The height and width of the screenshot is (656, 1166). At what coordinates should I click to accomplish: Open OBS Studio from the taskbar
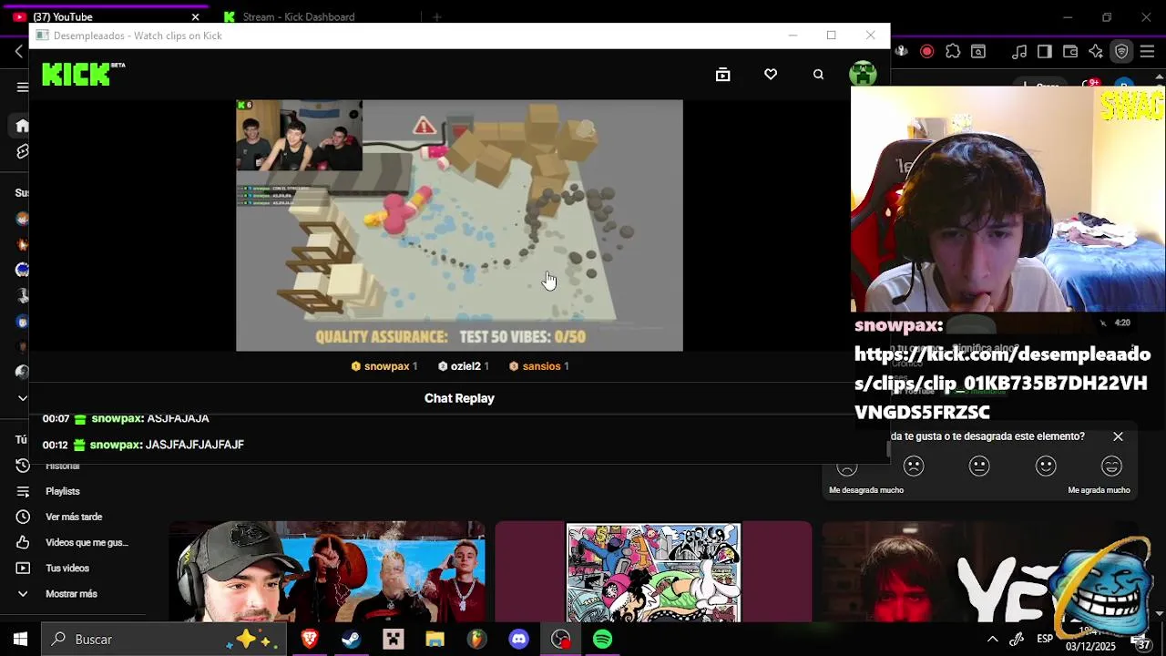coord(560,640)
